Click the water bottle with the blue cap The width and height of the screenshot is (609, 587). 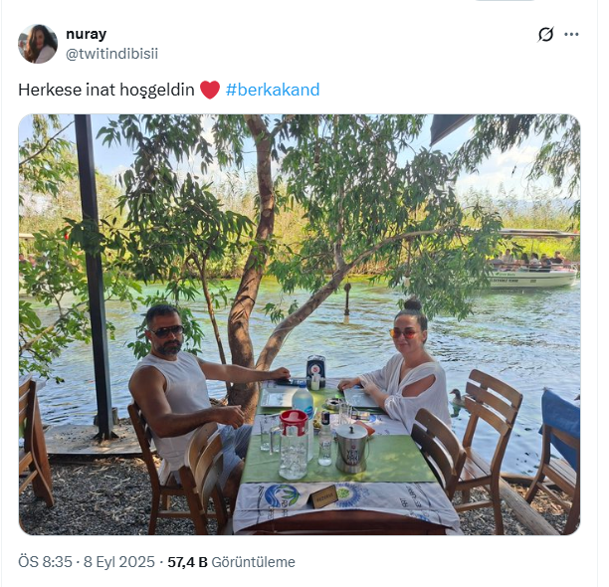click(303, 400)
